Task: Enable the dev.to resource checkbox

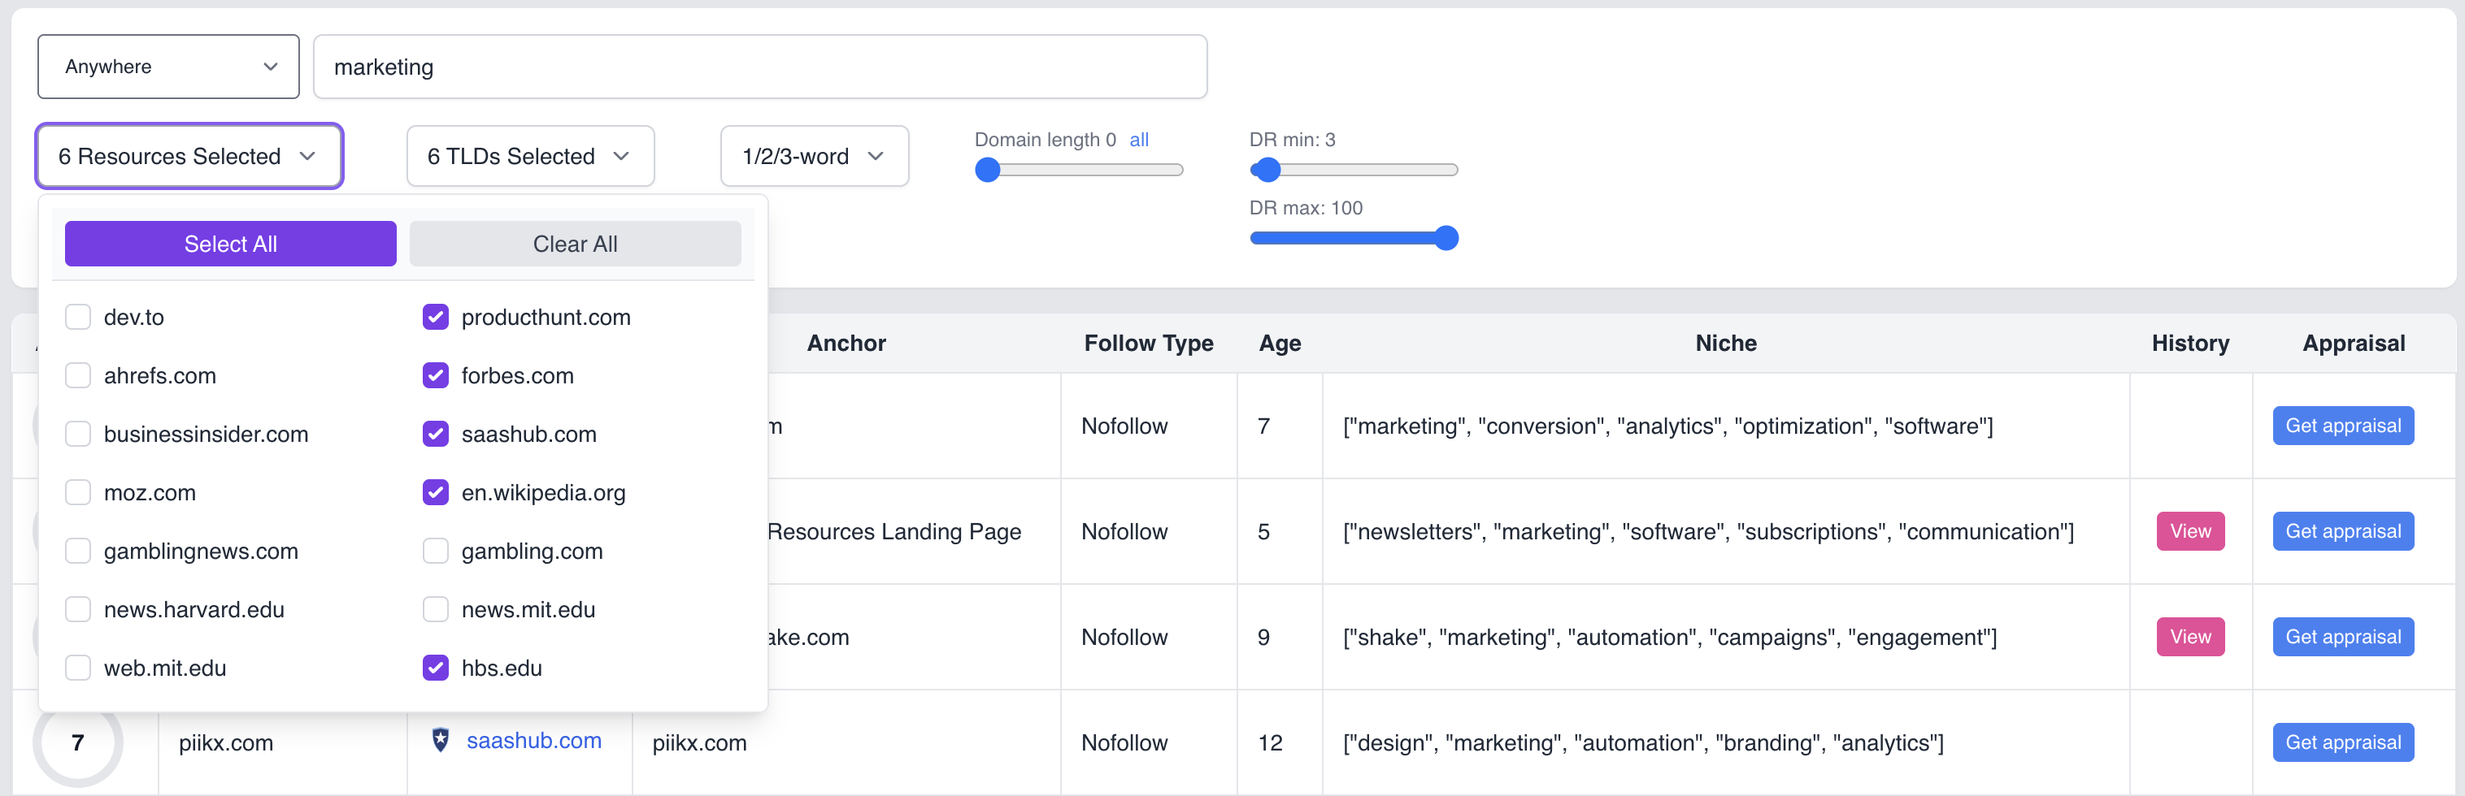Action: pyautogui.click(x=79, y=318)
